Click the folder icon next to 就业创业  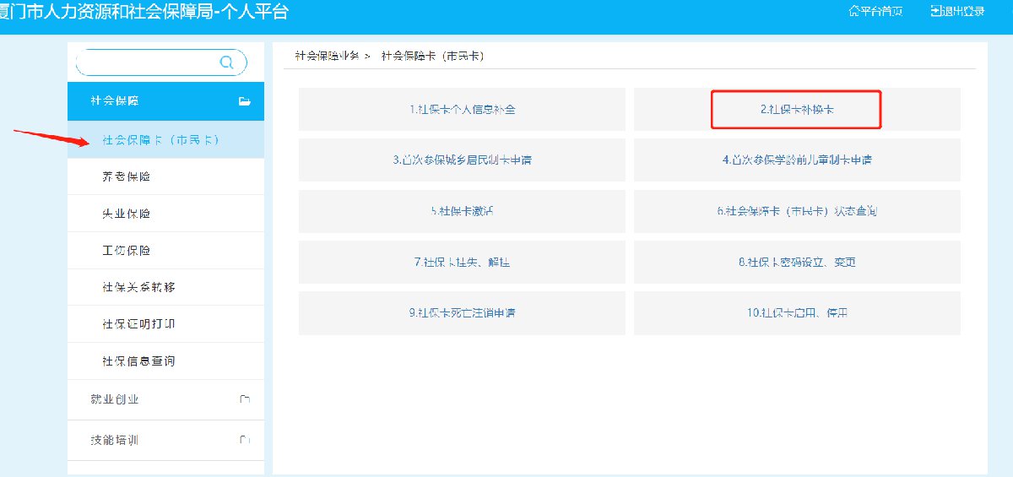click(x=245, y=399)
